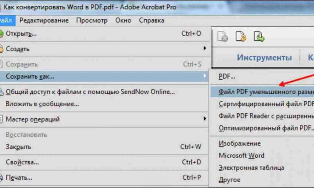Select Электронная таблица export option
Screen dimensions: 314x188
coord(262,168)
